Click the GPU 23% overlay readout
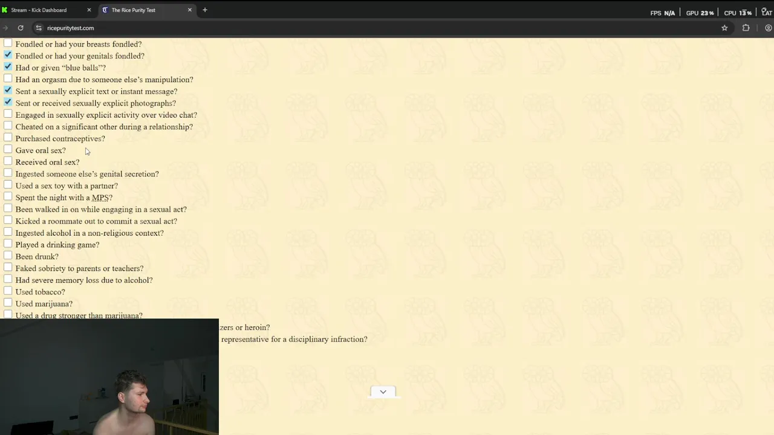The image size is (774, 435). 700,13
